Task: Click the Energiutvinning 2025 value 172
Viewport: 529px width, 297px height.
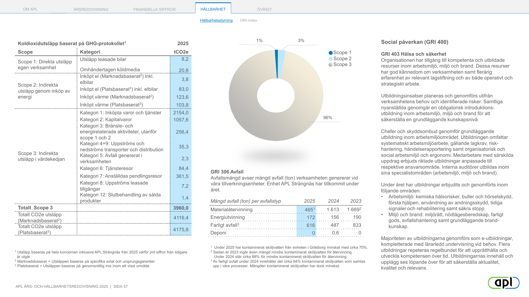Action: point(311,218)
